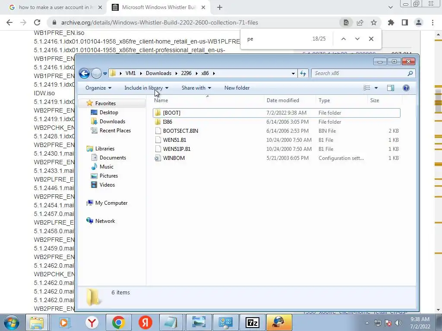Viewport: 442px width, 331px height.
Task: Open the Windows Start menu
Action: click(12, 322)
